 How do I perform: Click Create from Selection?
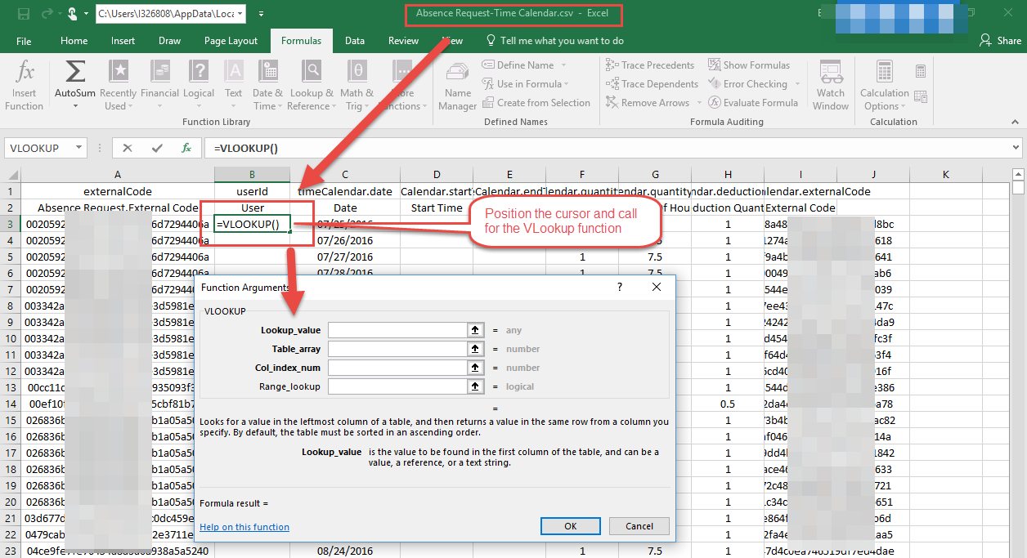536,103
